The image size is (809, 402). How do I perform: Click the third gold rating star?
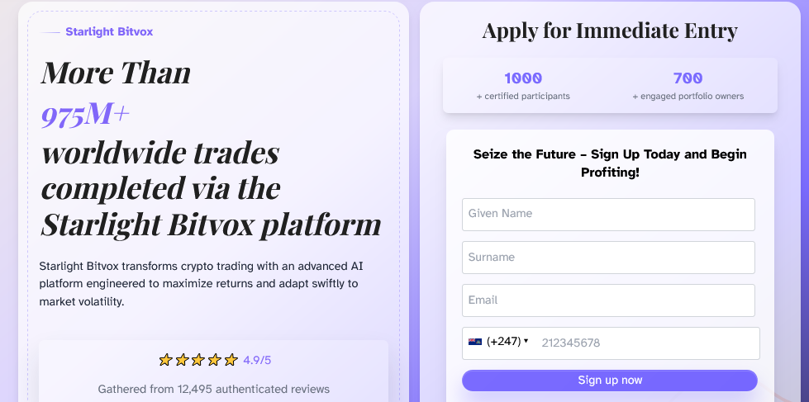pyautogui.click(x=198, y=360)
